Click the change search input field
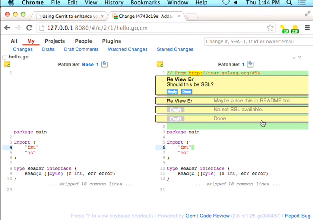 [258, 41]
